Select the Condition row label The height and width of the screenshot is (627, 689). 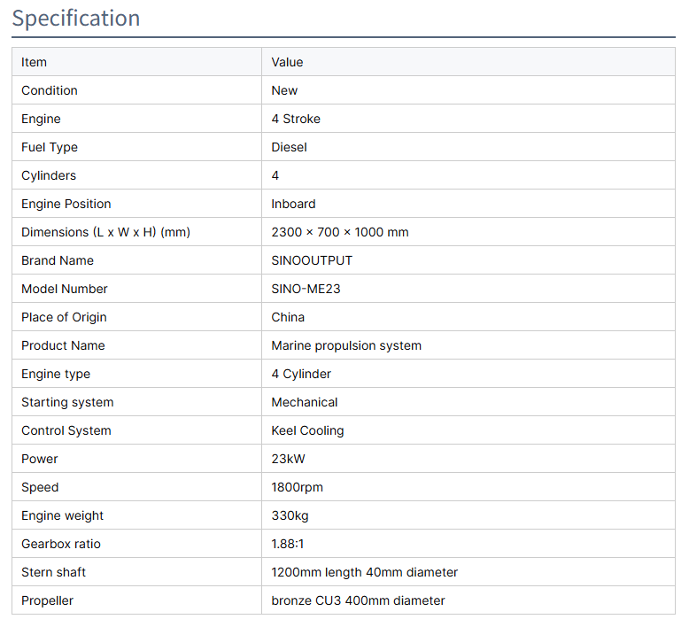click(50, 90)
